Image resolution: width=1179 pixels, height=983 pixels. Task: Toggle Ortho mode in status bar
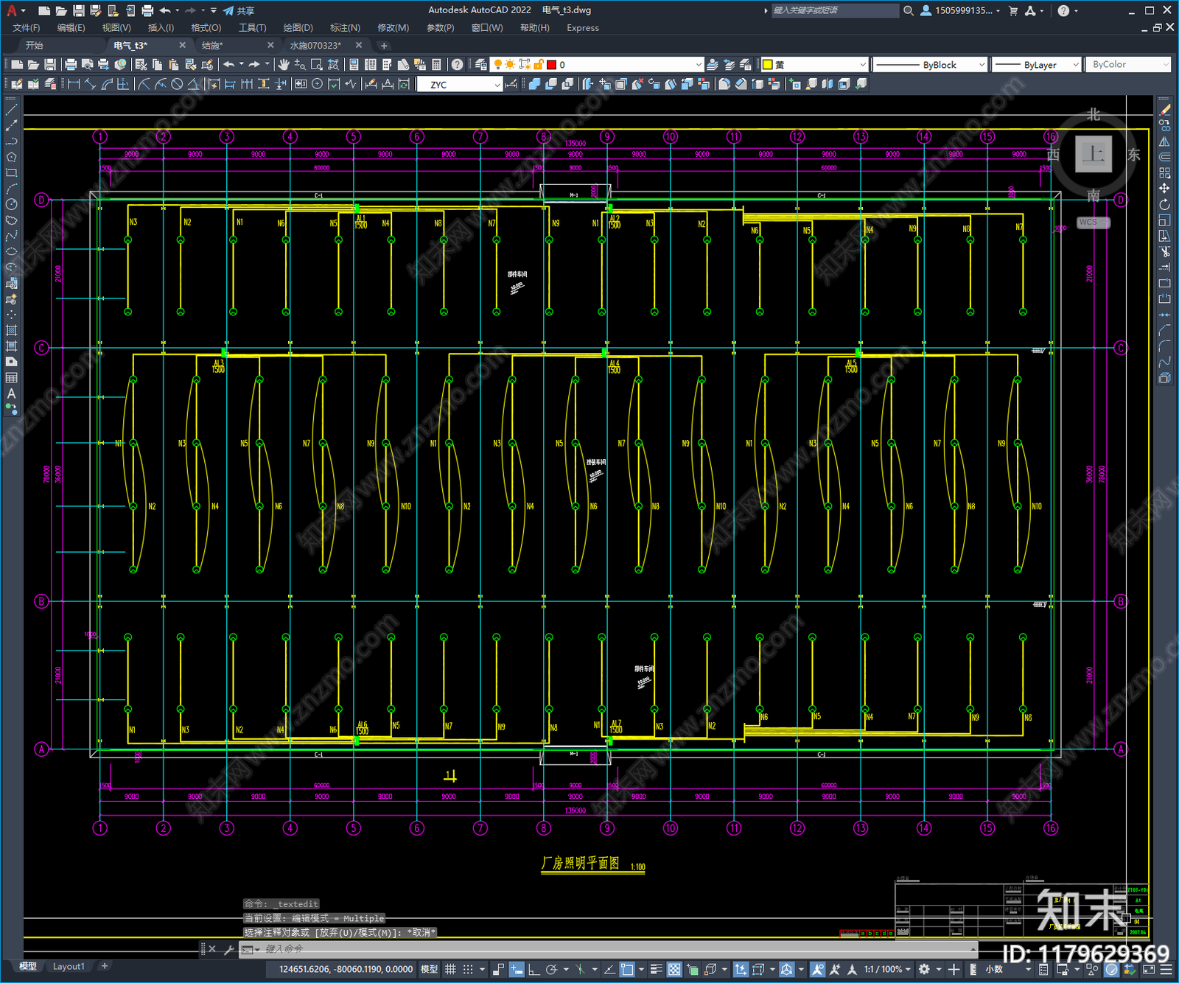(x=533, y=969)
